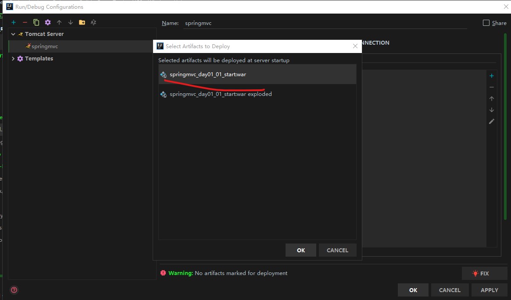511x300 pixels.
Task: Click CANCEL in Run/Debug Configurations
Action: (x=450, y=290)
